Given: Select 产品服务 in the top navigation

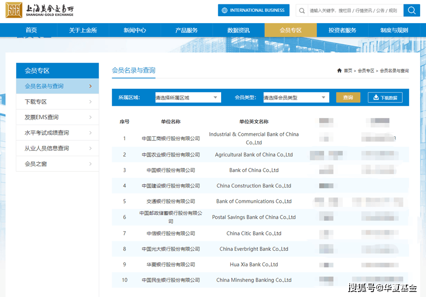Looking at the screenshot, I should [x=186, y=30].
